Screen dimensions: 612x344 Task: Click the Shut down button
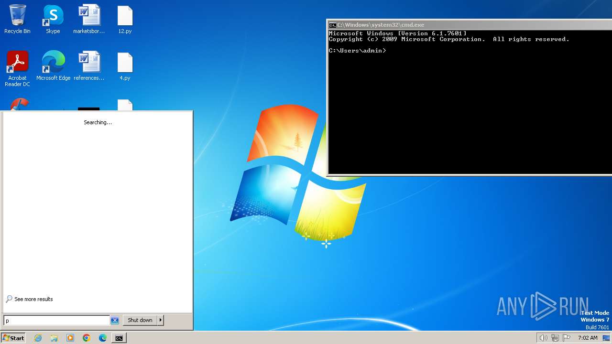click(140, 320)
